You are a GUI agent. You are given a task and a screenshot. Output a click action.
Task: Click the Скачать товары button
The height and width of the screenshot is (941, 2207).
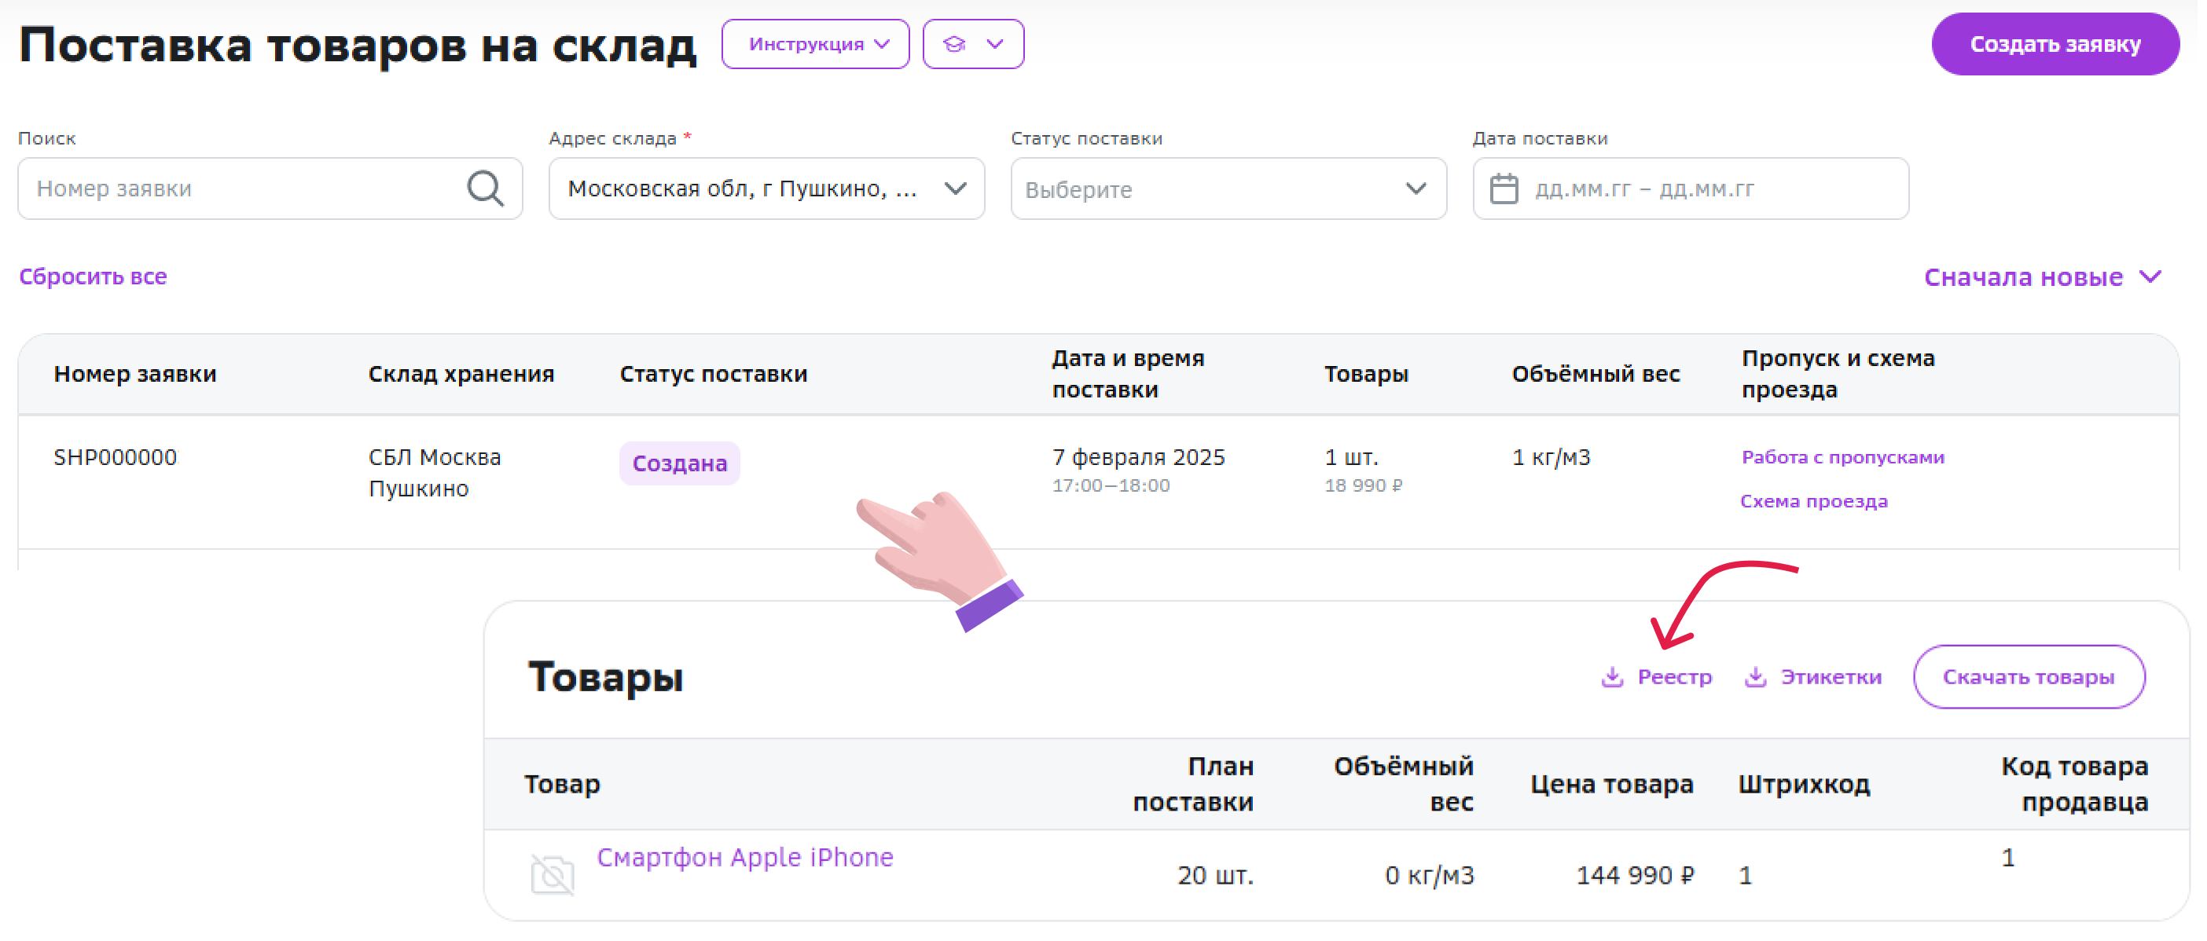tap(2028, 676)
